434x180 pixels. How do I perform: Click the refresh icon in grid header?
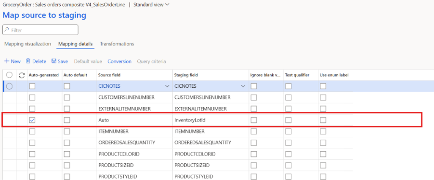pyautogui.click(x=21, y=75)
